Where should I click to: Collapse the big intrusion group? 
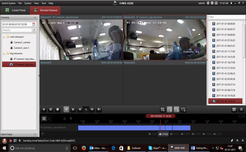[4, 53]
